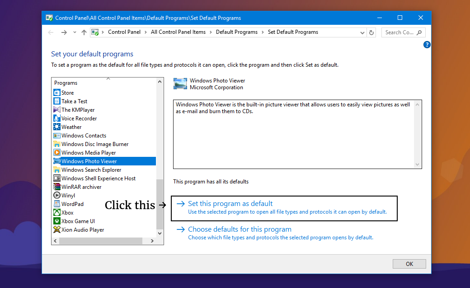Viewport: 470px width, 288px height.
Task: Click the horizontal scroll left arrow
Action: (55, 241)
